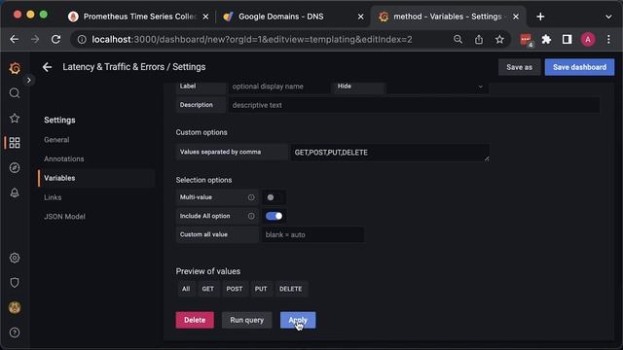
Task: Show info for Multi-value option
Action: (251, 197)
